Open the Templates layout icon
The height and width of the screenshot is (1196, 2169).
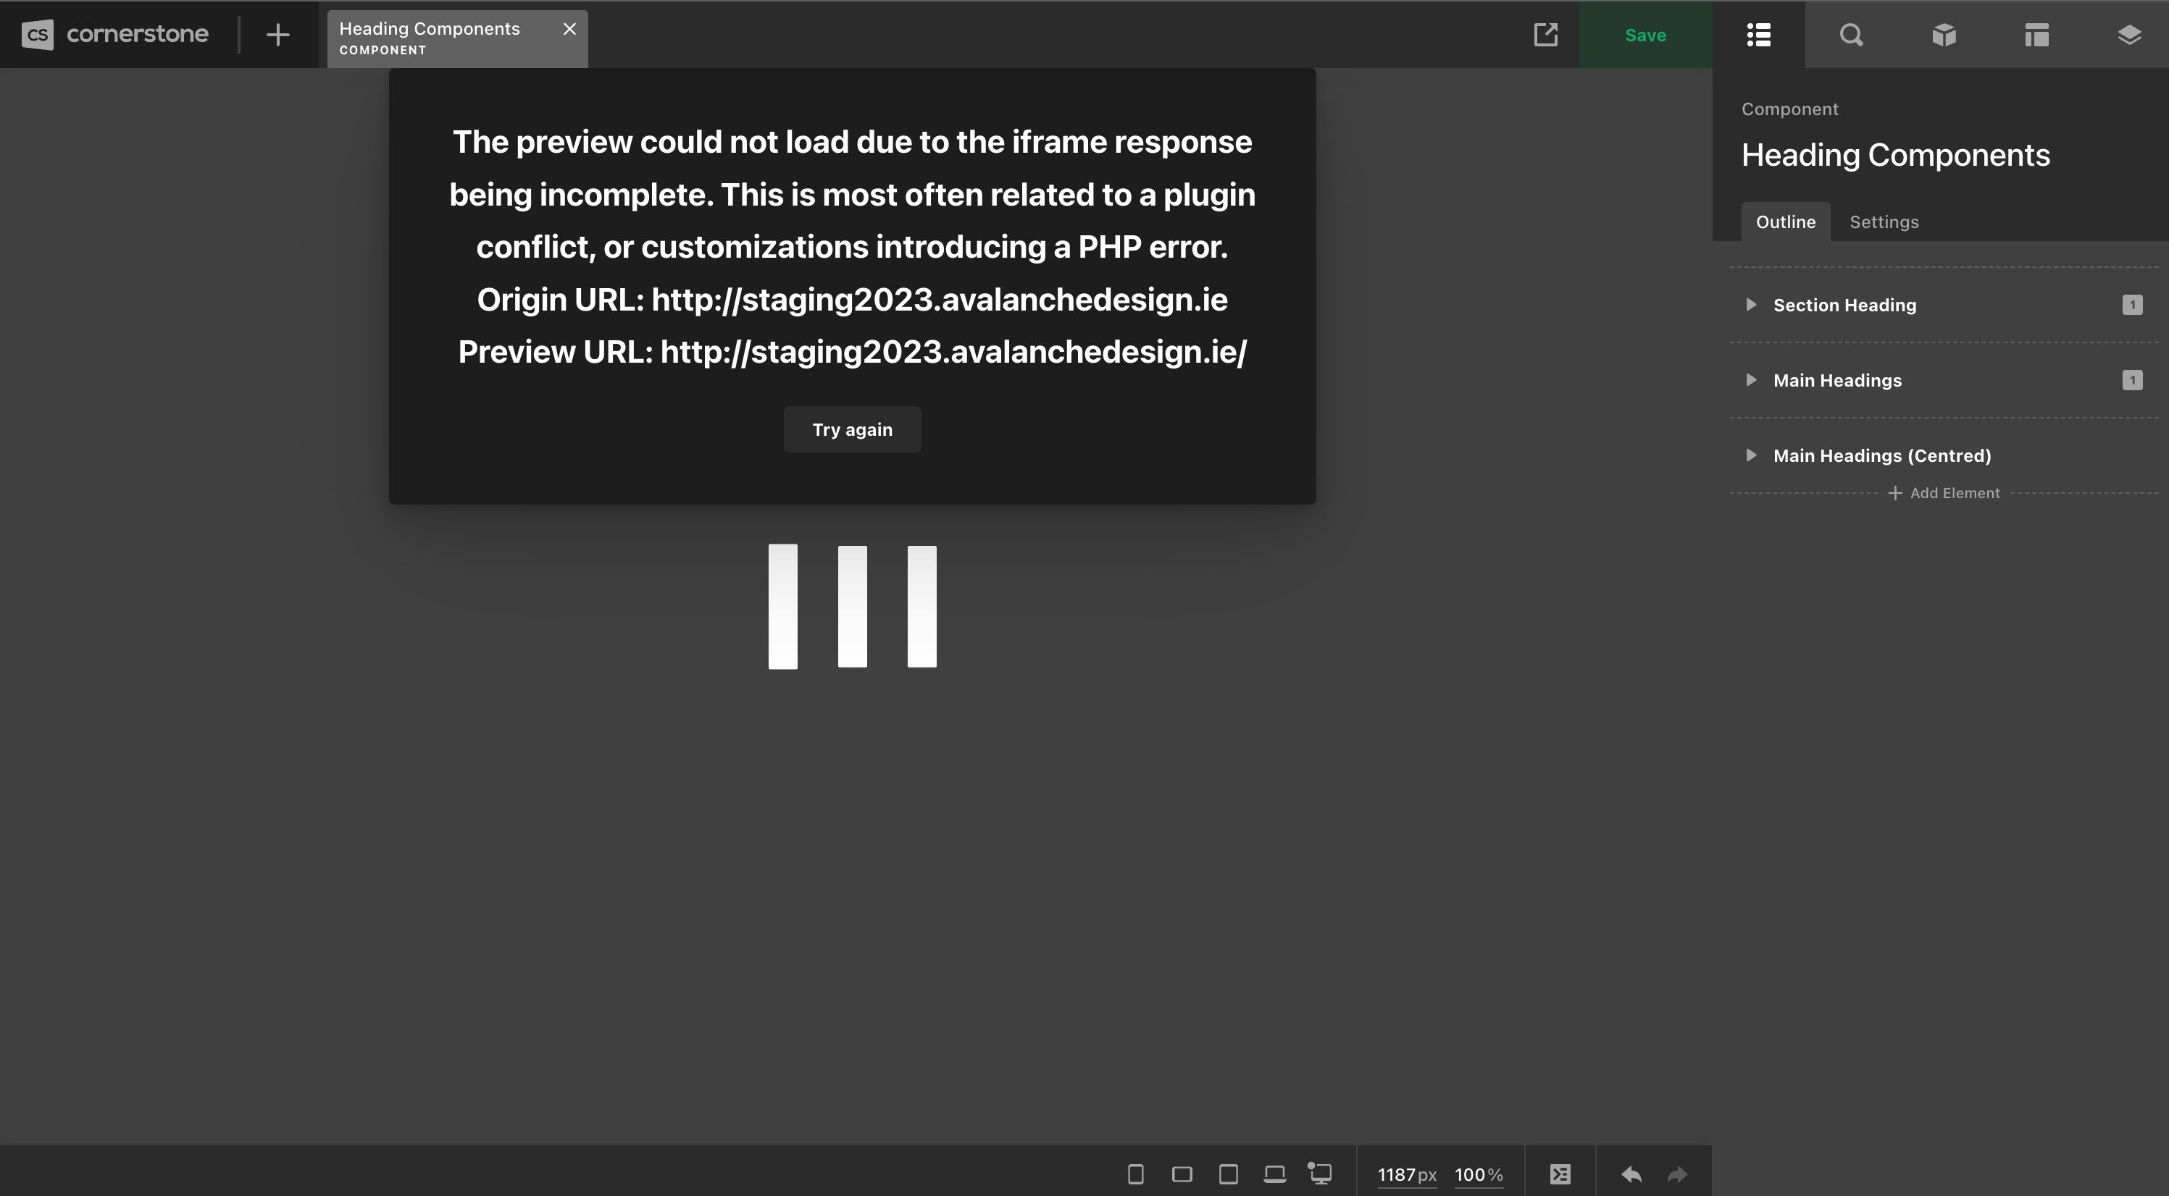[2036, 35]
